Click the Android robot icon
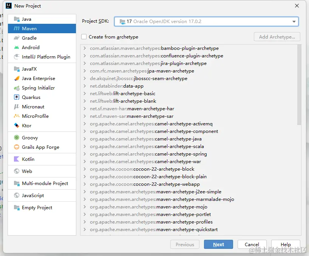The height and width of the screenshot is (256, 309). tap(17, 48)
